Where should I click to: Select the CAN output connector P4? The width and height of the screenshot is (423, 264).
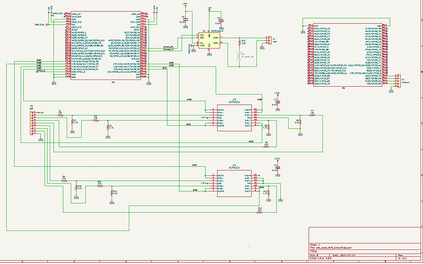tap(267, 40)
